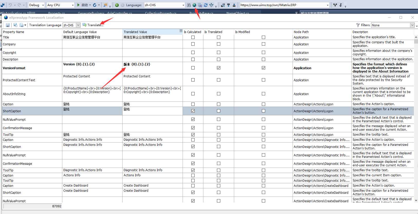Toggle Is Calculated checkbox for AboutInfoString row

click(193, 94)
